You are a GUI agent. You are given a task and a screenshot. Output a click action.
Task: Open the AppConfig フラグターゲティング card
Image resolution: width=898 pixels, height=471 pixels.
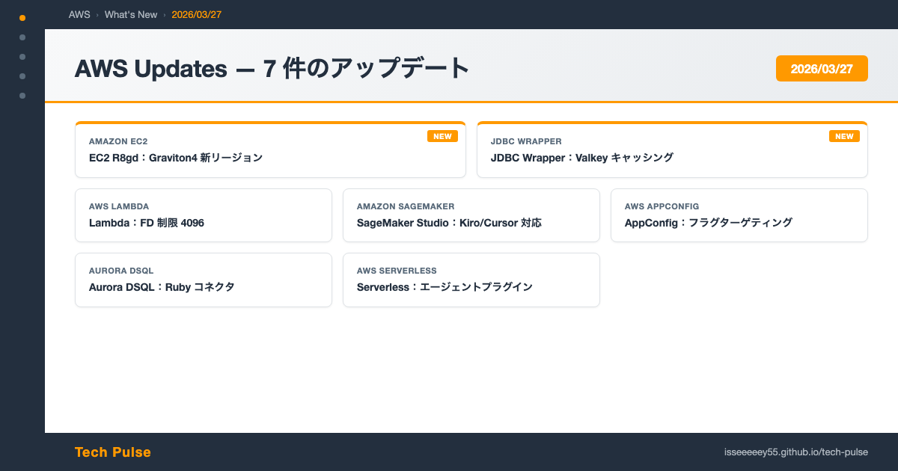tap(739, 215)
